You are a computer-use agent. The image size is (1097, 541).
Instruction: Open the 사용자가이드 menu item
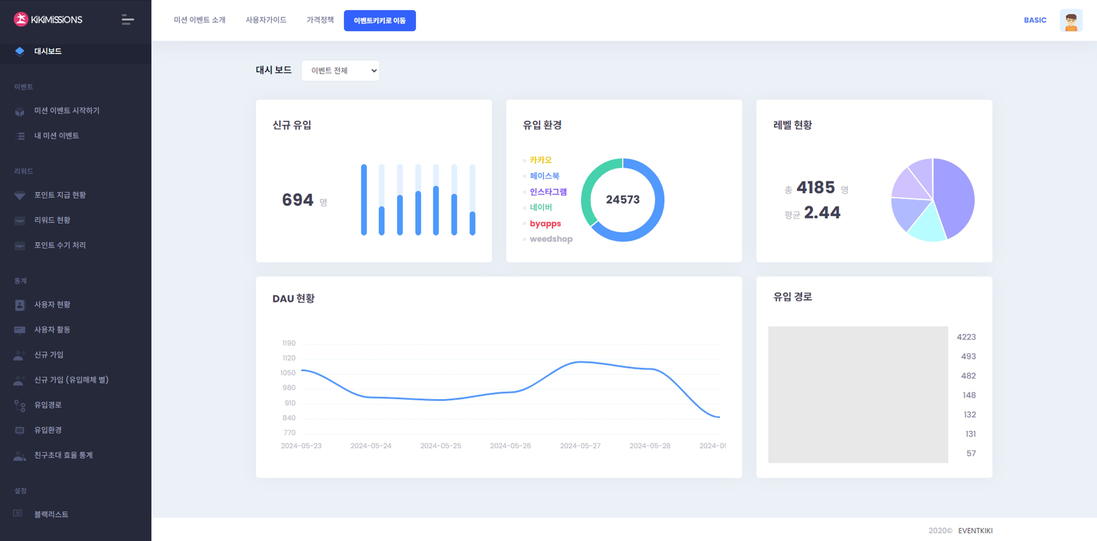tap(266, 20)
